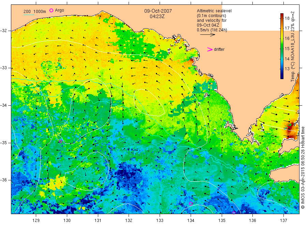Click the colorbar tick label '14'
Image resolution: width=307 pixels, height=225 pixels.
point(287,59)
